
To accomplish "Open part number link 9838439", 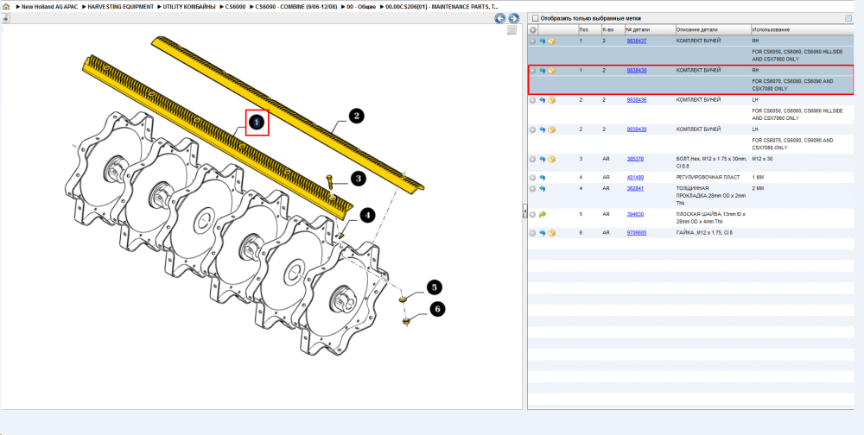I will click(x=637, y=130).
